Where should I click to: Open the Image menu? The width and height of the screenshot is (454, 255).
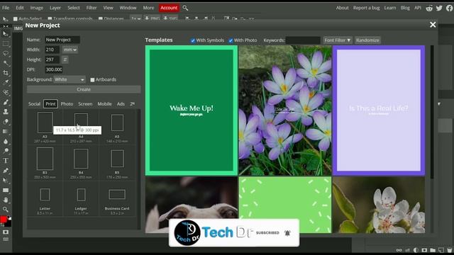pyautogui.click(x=36, y=8)
